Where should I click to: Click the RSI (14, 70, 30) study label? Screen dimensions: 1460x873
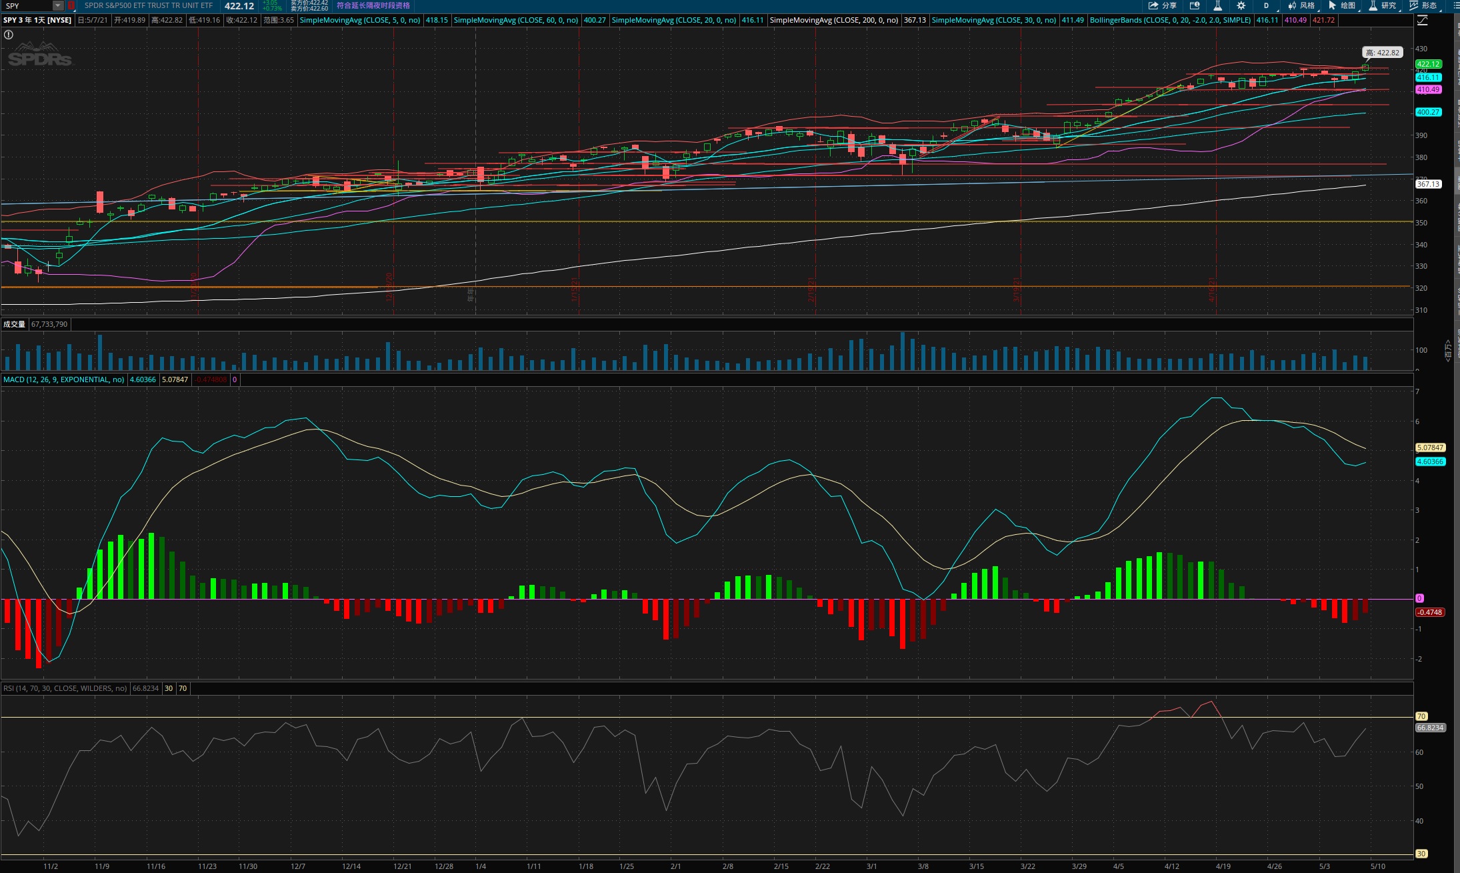click(x=65, y=688)
